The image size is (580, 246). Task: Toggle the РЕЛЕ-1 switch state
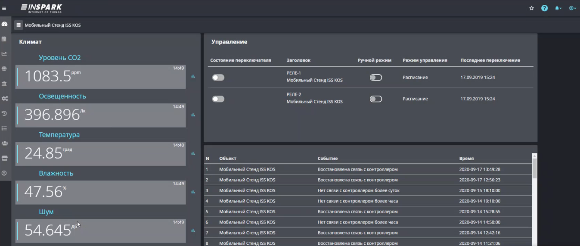218,78
